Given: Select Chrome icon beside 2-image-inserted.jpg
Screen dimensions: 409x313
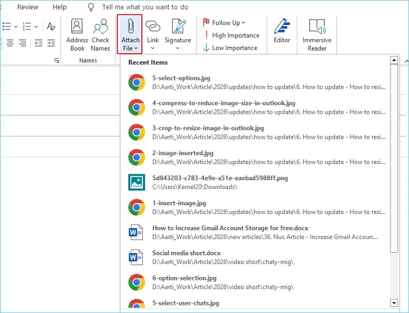Looking at the screenshot, I should point(136,157).
